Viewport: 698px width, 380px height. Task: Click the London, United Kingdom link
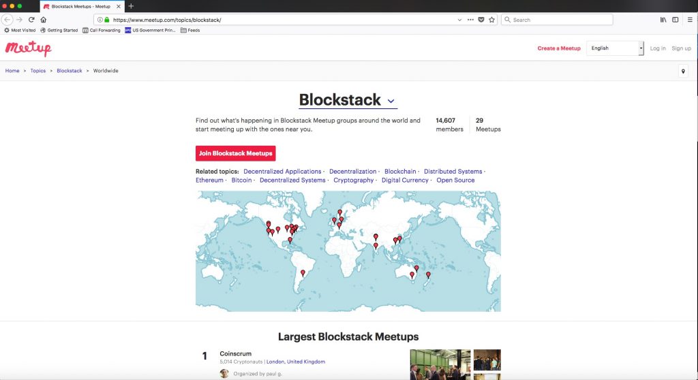point(296,362)
